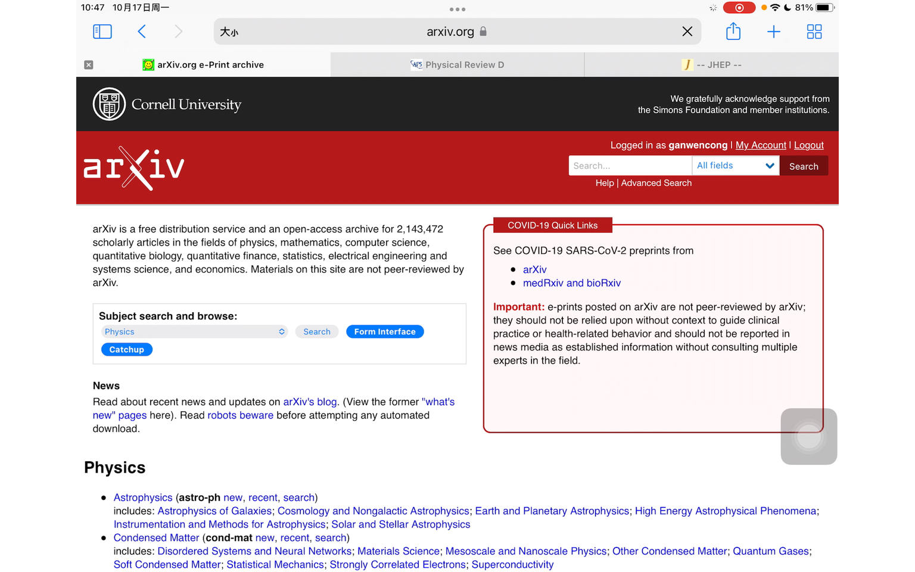The height and width of the screenshot is (572, 915).
Task: Click the arxiv.org address bar
Action: [x=457, y=32]
